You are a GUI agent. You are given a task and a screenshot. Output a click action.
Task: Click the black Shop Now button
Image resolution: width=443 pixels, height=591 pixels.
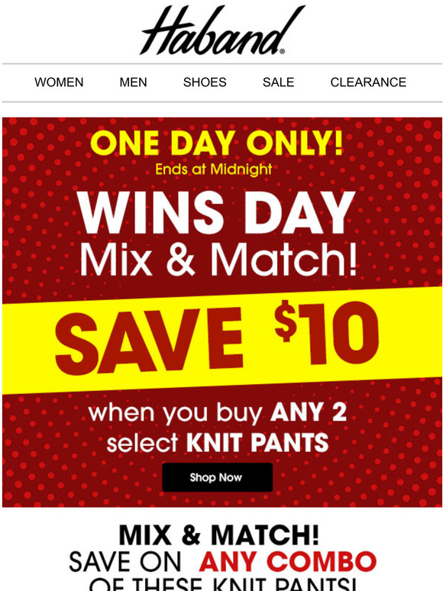click(x=217, y=477)
